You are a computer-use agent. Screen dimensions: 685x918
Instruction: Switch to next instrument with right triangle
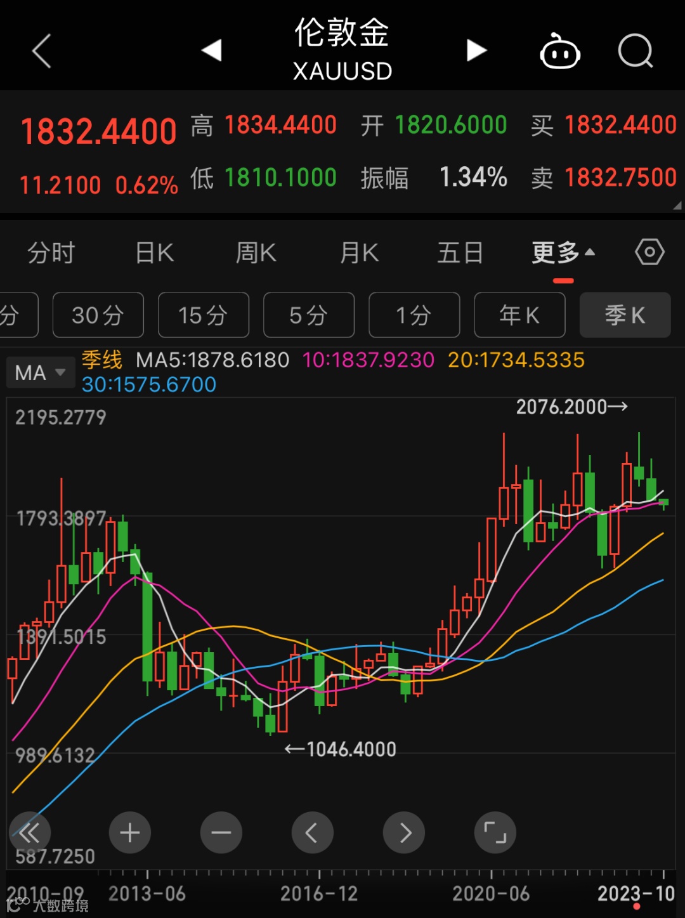point(476,50)
